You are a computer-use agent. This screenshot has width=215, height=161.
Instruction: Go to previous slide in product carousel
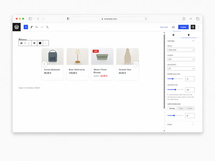44,64
